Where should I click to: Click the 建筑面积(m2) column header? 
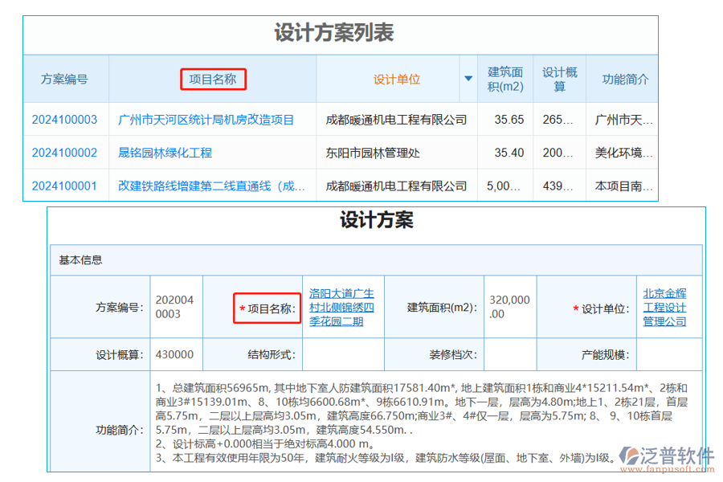pyautogui.click(x=504, y=79)
